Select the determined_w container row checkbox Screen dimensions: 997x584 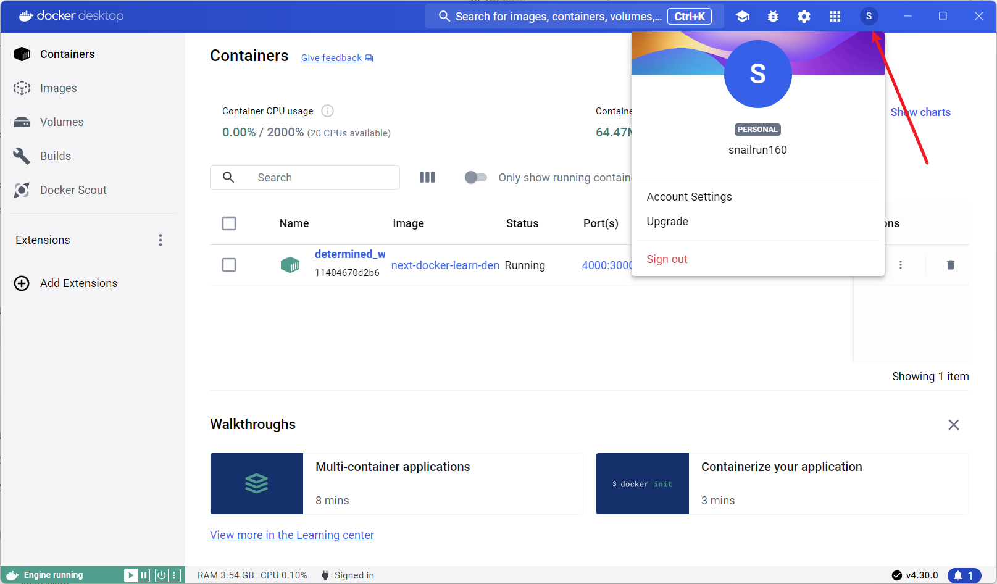coord(229,265)
